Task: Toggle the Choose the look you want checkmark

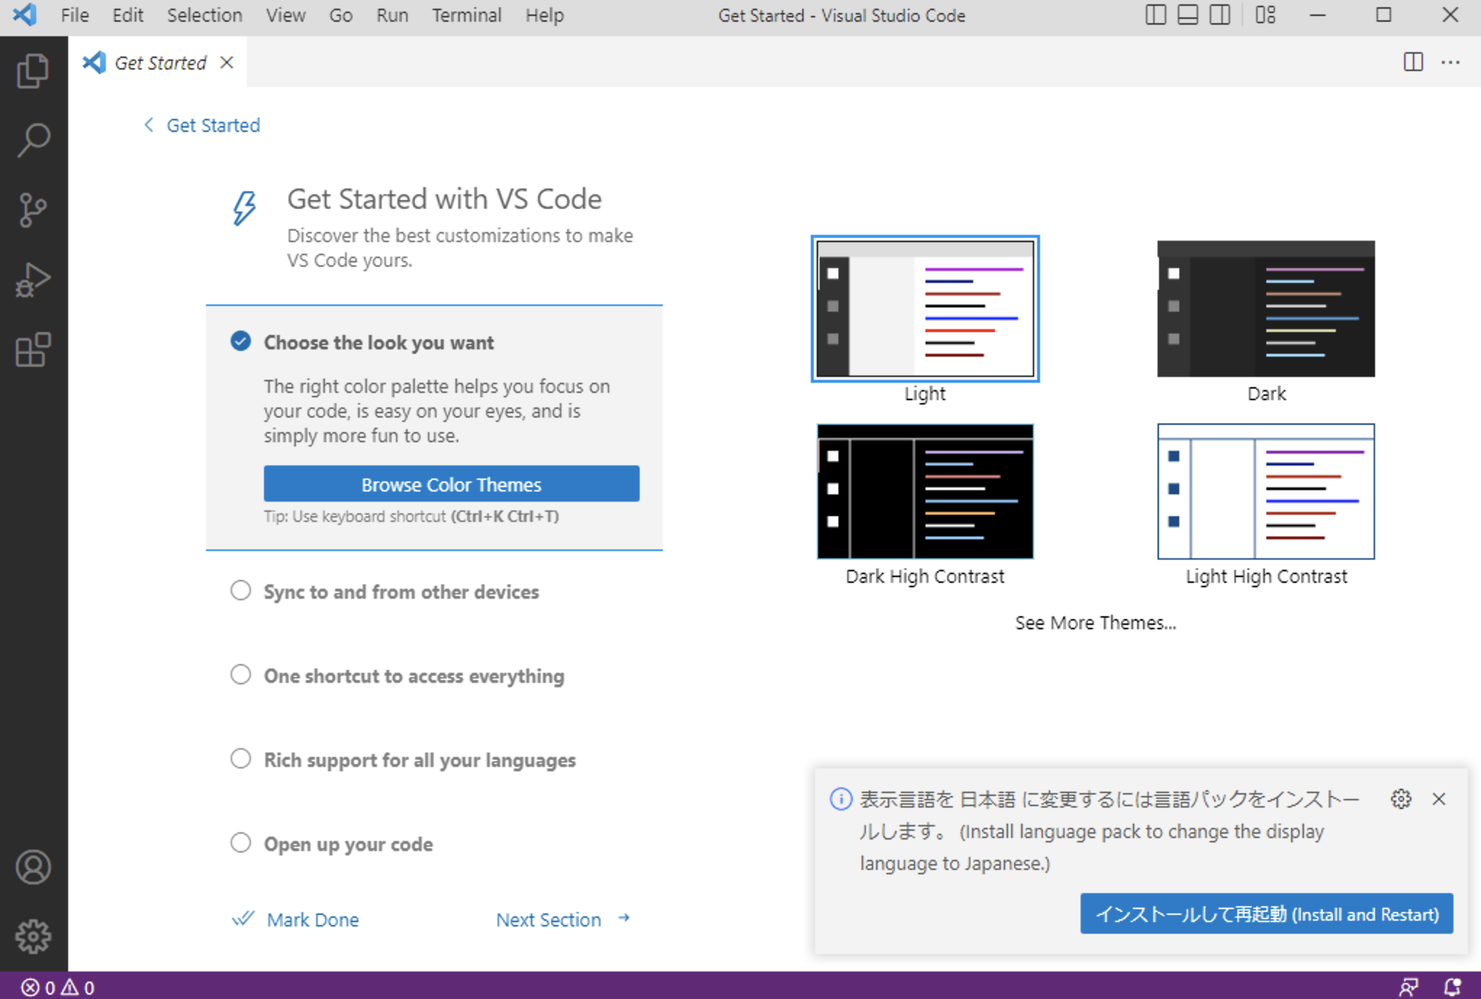Action: coord(241,341)
